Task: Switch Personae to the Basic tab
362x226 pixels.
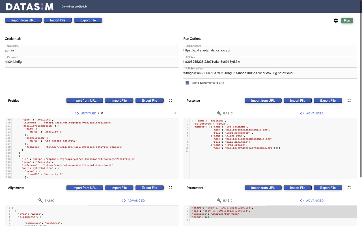Action: tap(225, 113)
